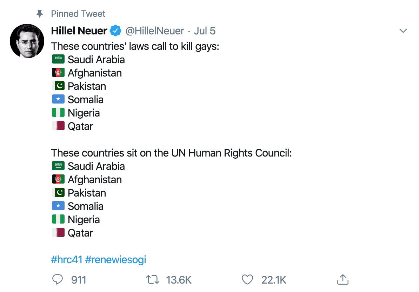Like the tweet with heart icon

pos(247,279)
